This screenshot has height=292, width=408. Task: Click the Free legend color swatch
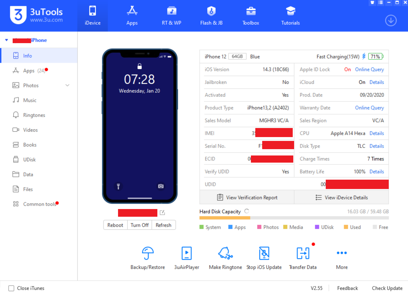pos(375,227)
